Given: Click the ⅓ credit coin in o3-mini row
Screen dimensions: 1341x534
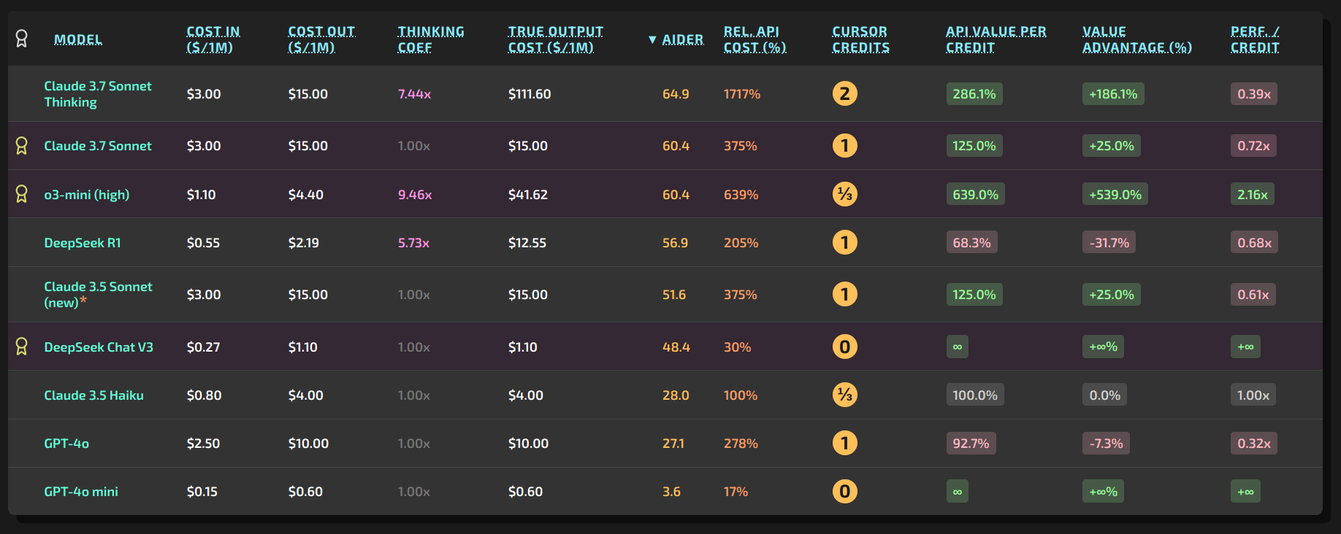Looking at the screenshot, I should pyautogui.click(x=845, y=194).
